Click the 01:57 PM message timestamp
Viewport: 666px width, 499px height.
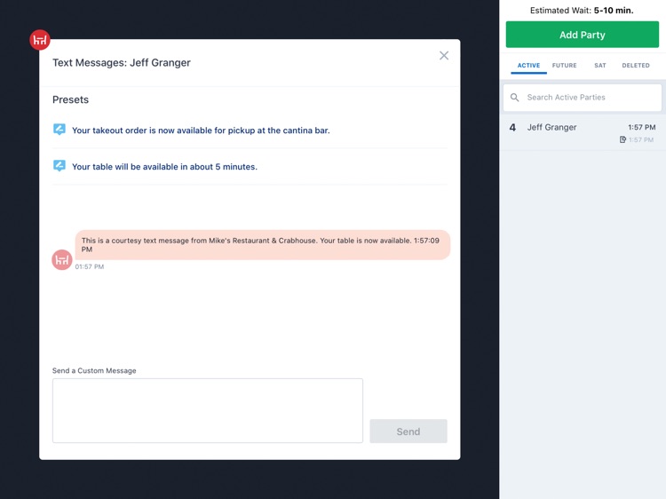click(x=90, y=266)
